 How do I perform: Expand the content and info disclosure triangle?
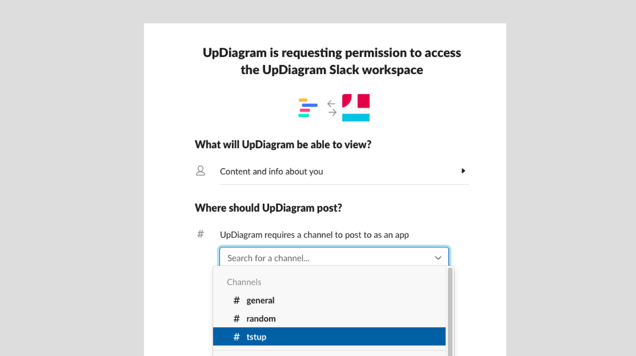(463, 171)
